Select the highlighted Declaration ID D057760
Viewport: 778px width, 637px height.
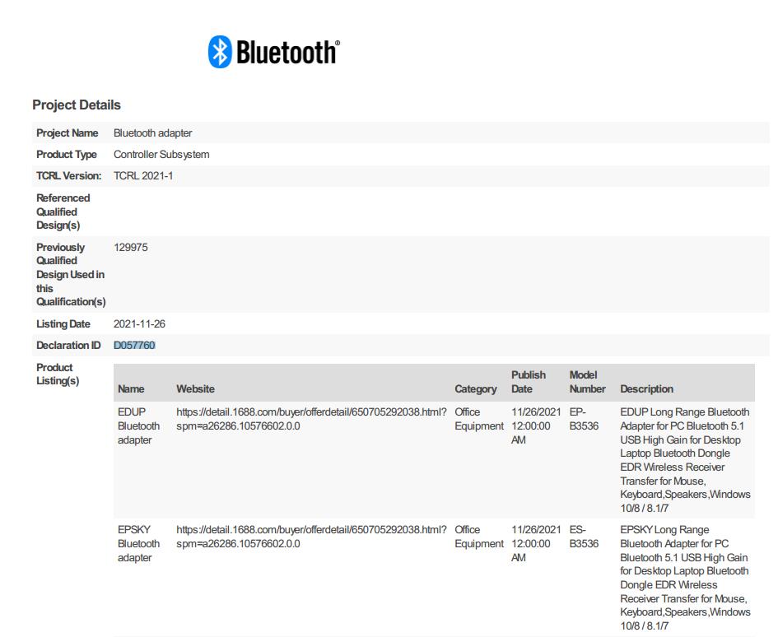(134, 345)
